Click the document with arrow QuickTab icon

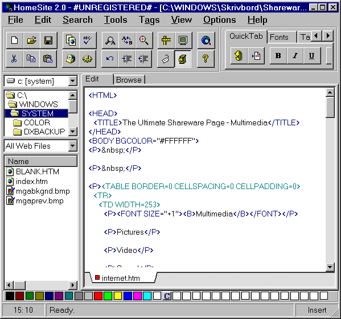[x=256, y=56]
